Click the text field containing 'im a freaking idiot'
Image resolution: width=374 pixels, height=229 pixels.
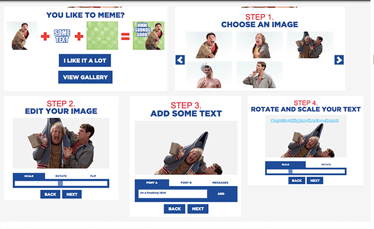(172, 194)
